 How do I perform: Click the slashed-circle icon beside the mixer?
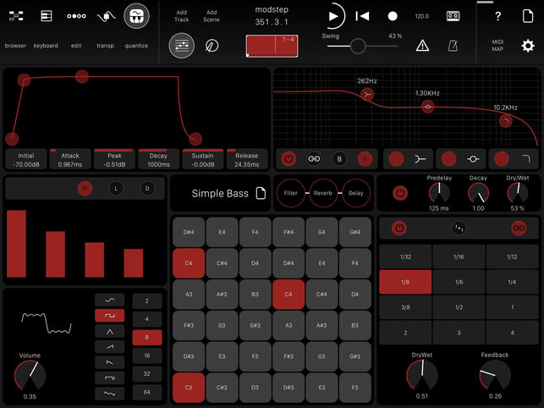[212, 46]
